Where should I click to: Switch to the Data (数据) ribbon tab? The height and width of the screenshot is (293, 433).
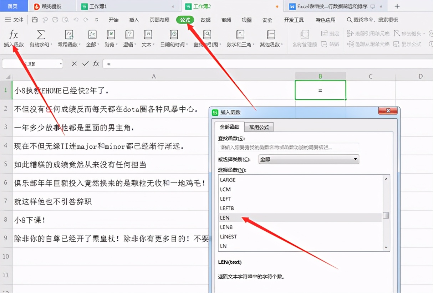click(x=205, y=20)
